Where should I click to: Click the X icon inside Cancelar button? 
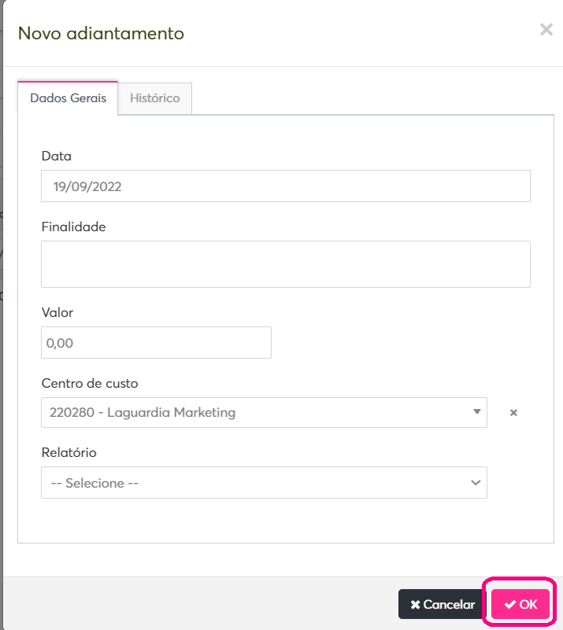coord(415,605)
